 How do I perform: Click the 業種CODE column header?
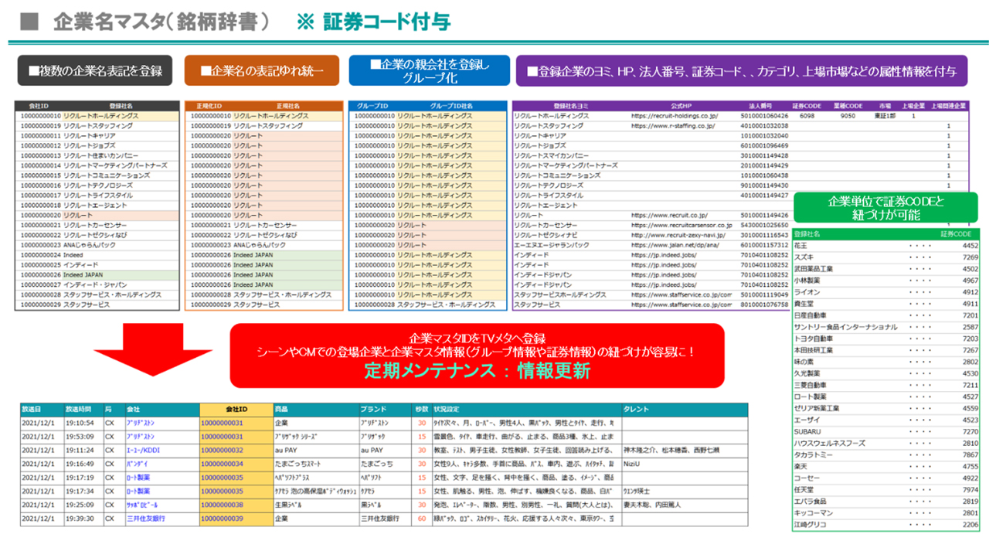point(848,106)
